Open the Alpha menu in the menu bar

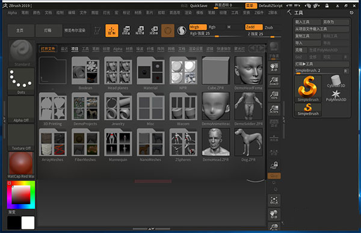[x=12, y=13]
